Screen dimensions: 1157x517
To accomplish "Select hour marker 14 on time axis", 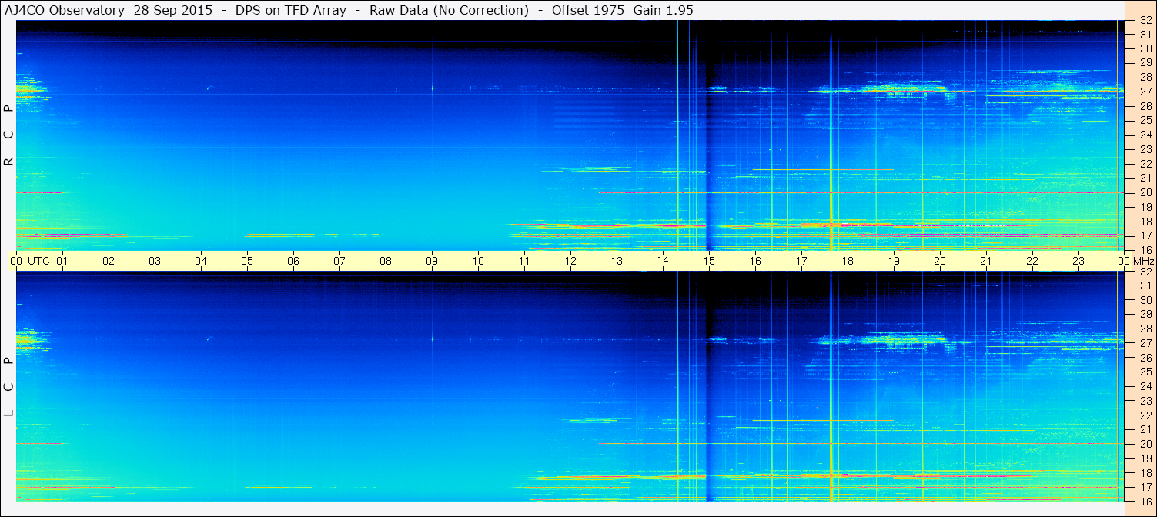I will point(663,261).
